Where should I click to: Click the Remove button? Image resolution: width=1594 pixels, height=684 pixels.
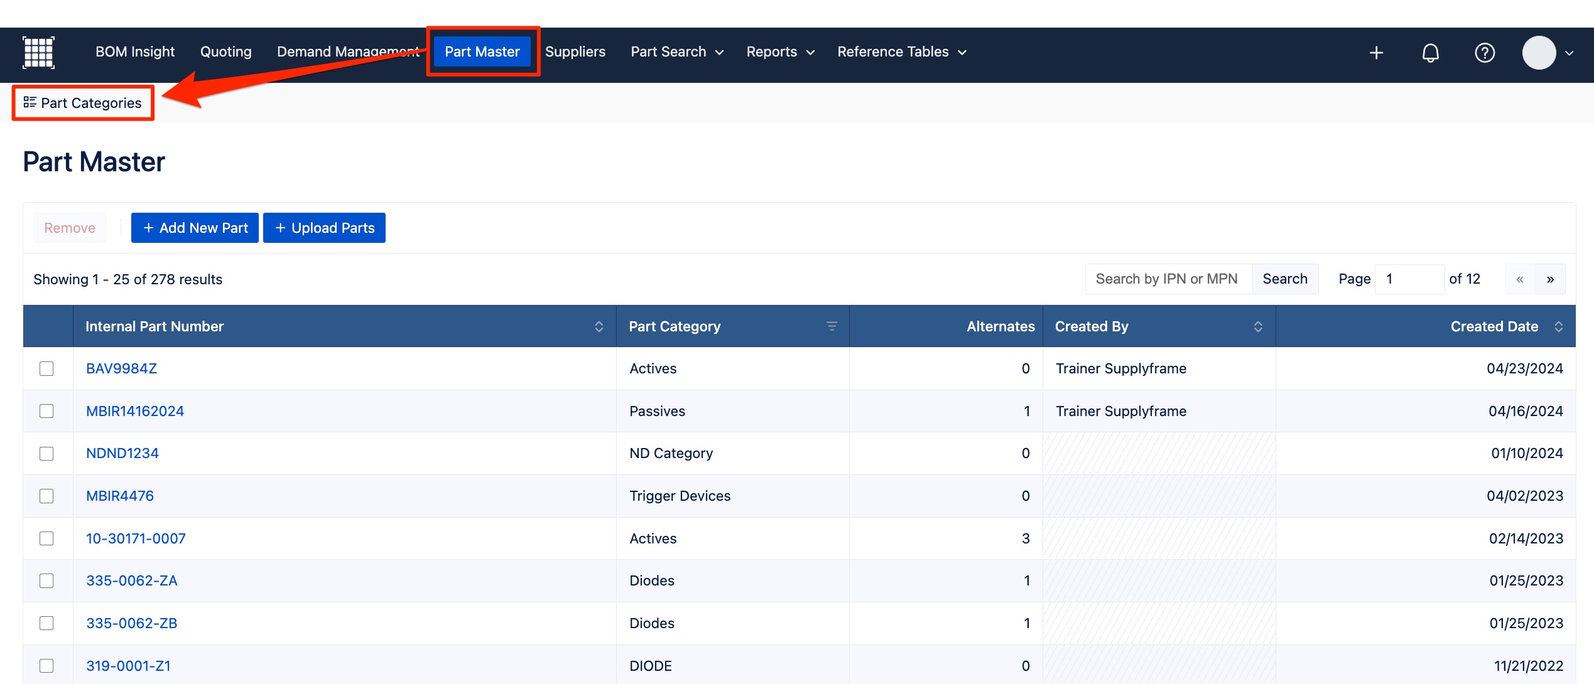tap(70, 228)
